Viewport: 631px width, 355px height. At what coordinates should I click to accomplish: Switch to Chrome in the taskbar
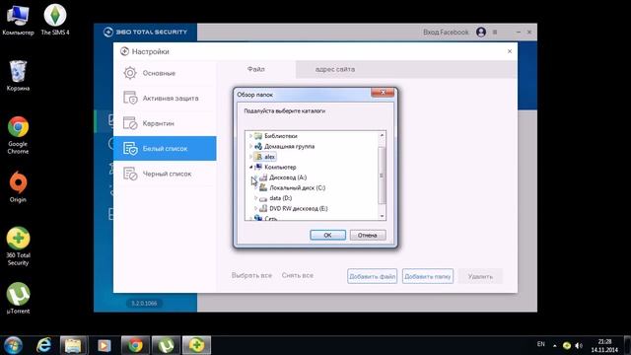tap(135, 345)
